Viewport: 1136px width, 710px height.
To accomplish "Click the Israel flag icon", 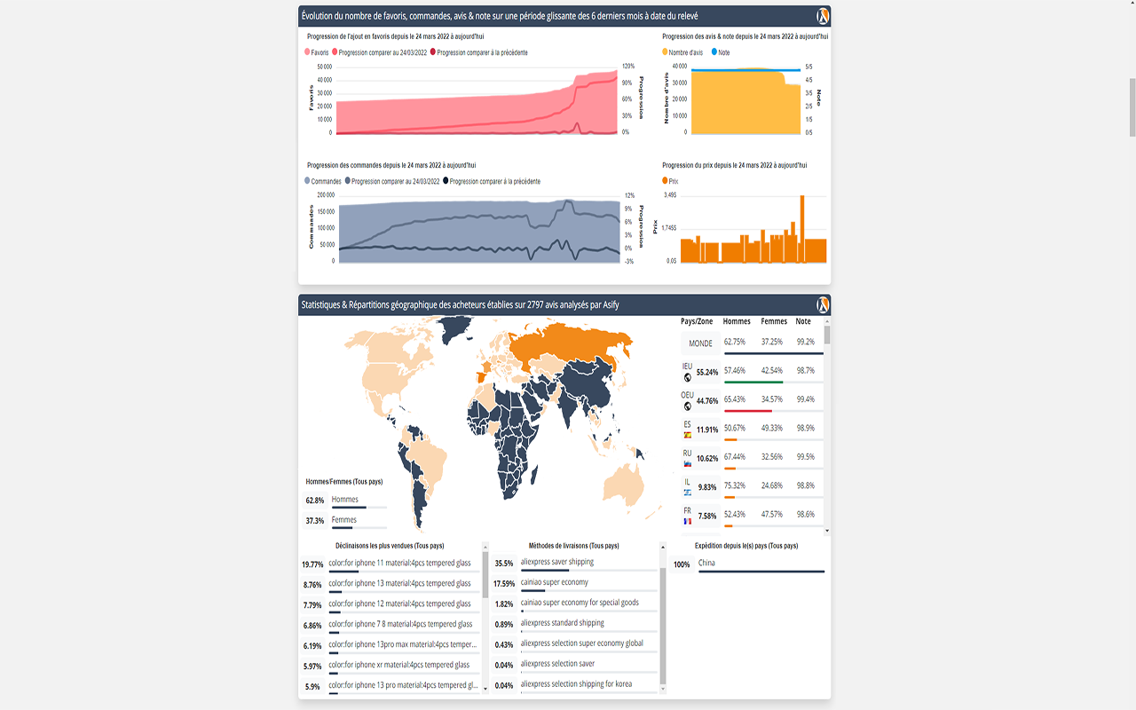I will point(687,493).
